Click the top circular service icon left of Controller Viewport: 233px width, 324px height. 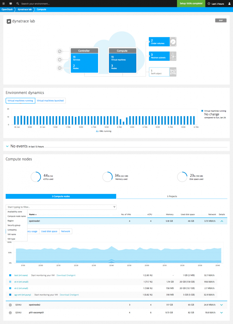(x=60, y=51)
